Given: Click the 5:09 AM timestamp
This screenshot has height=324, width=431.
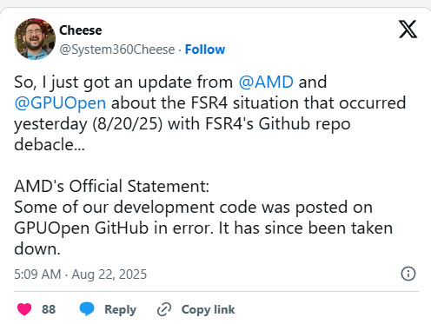Looking at the screenshot, I should pos(37,274).
